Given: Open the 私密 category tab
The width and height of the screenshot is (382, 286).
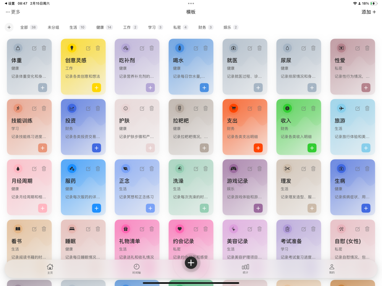Looking at the screenshot, I should (x=181, y=27).
